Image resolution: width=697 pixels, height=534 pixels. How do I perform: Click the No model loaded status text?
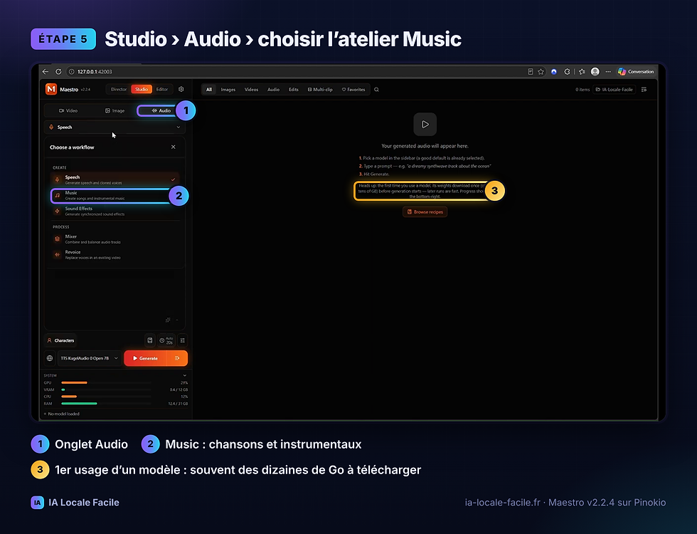click(63, 414)
